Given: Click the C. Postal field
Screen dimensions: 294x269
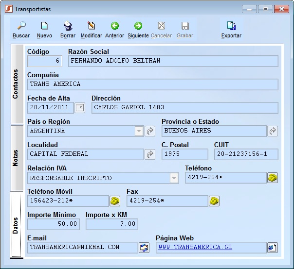Looking at the screenshot, I should click(185, 154).
